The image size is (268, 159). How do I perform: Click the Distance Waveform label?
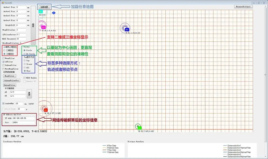point(136,142)
